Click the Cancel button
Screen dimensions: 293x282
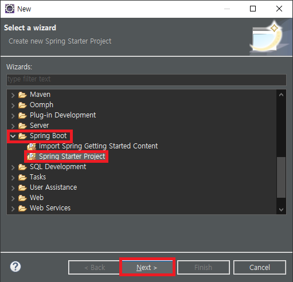(x=260, y=267)
